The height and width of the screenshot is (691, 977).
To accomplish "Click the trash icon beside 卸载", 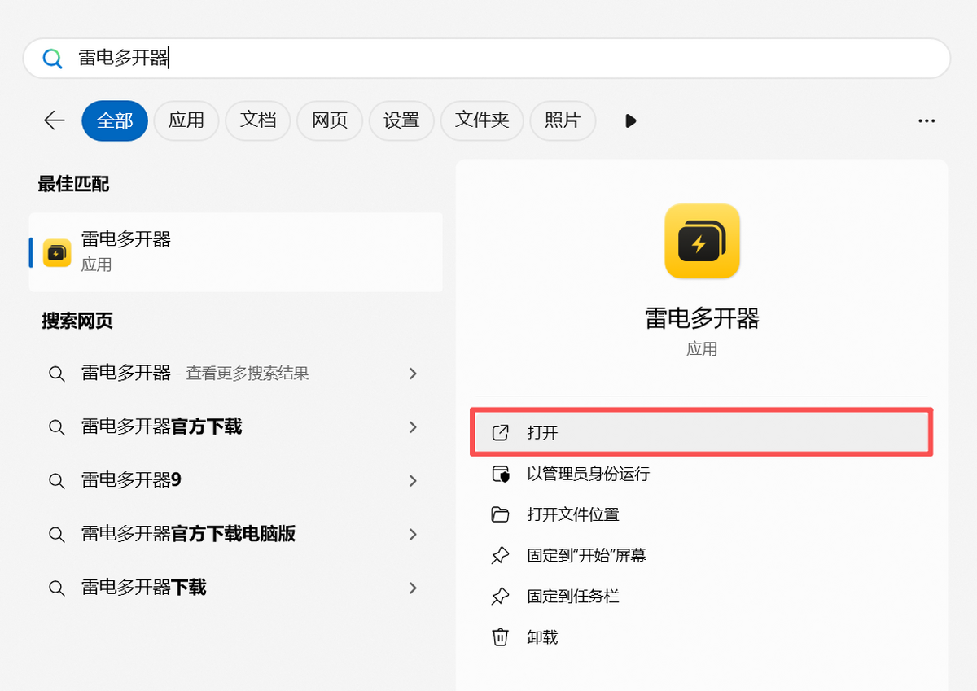I will [500, 637].
